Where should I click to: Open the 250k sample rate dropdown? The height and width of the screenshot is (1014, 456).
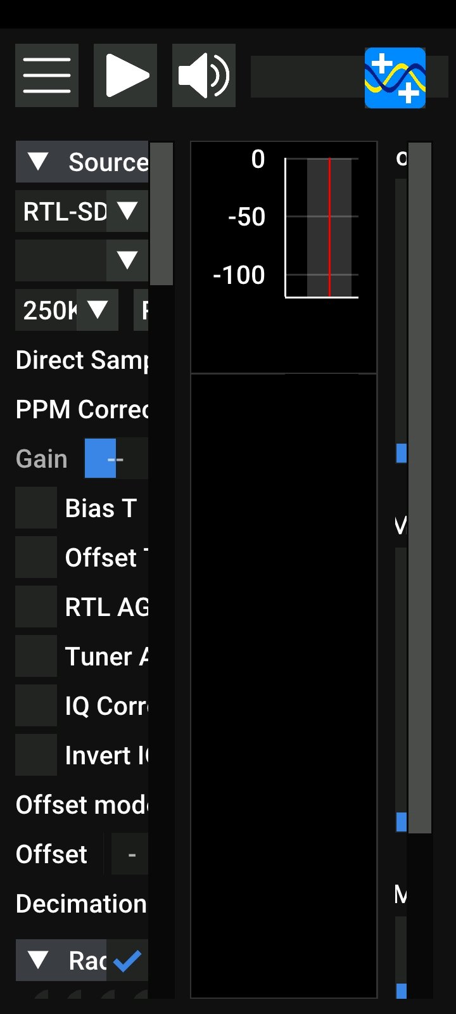coord(66,310)
